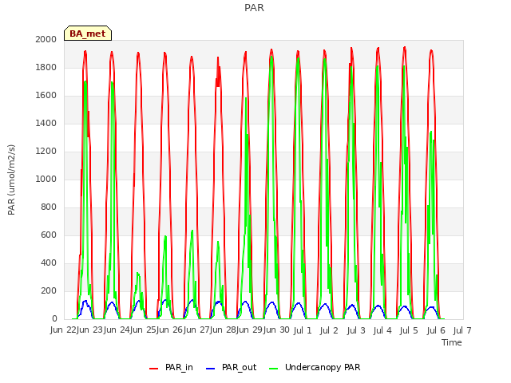Viewport: 511px width, 383px height.
Task: Click the PAR_out legend entry
Action: 232,368
